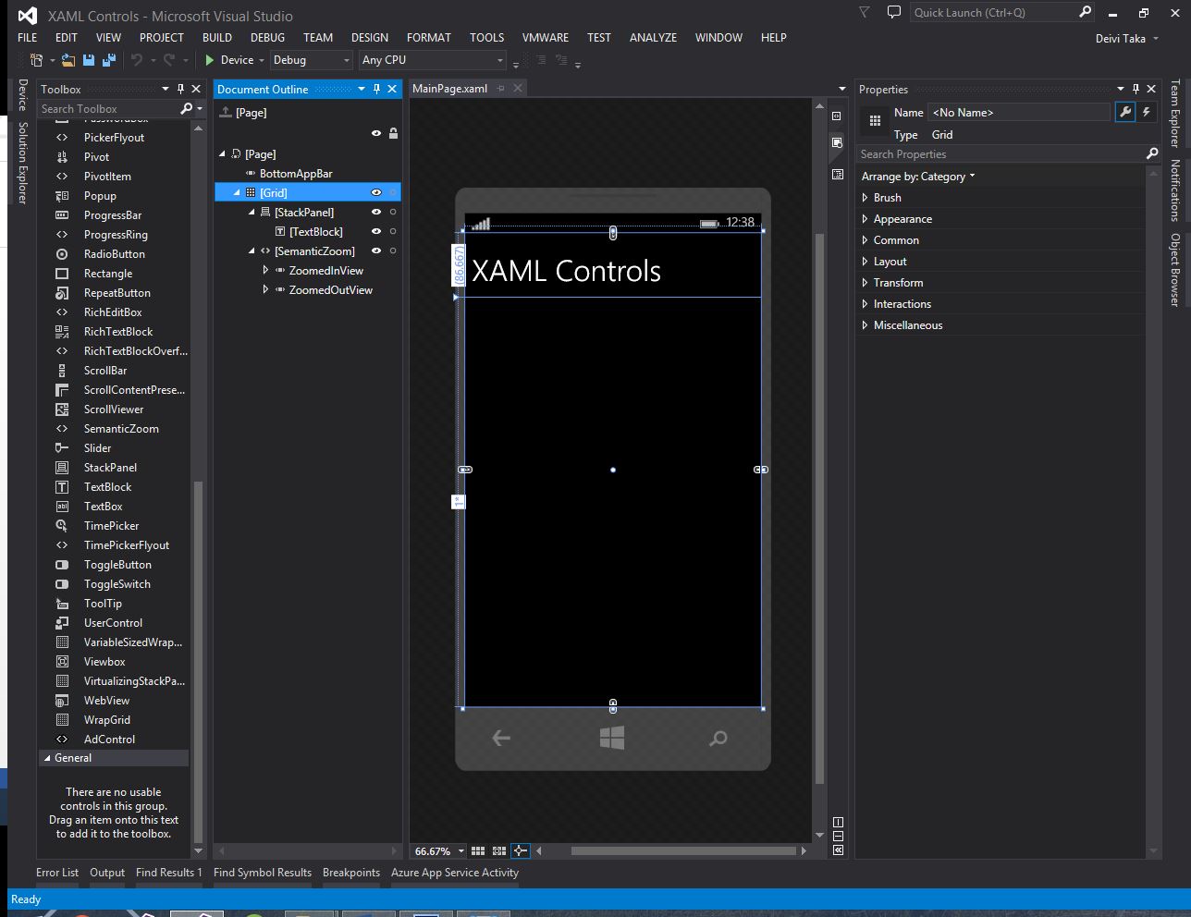Collapse pane with double chevron icon
Viewport: 1191px width, 917px height.
click(838, 850)
